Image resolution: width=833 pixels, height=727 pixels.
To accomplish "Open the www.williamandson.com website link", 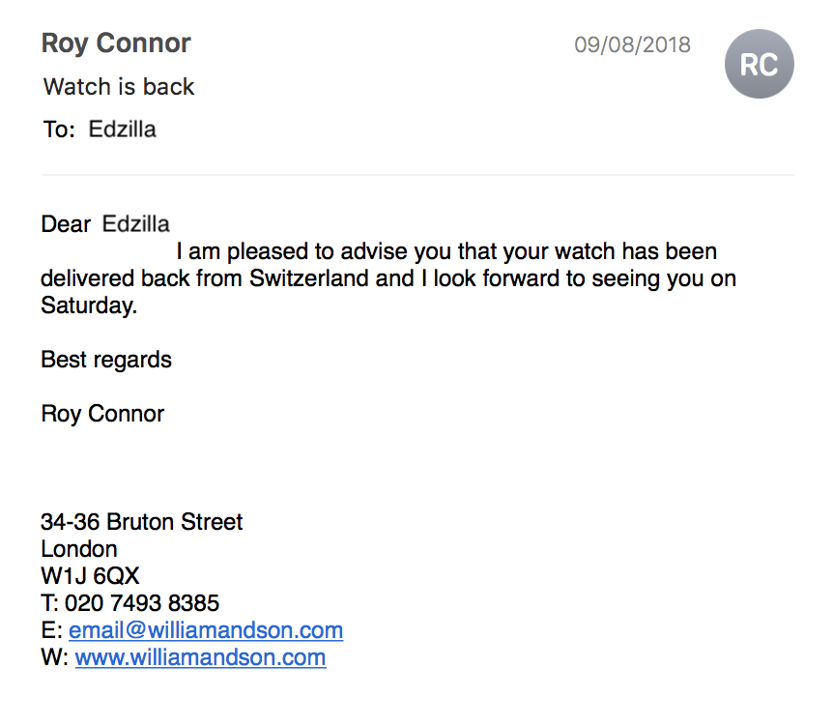I will click(x=200, y=657).
